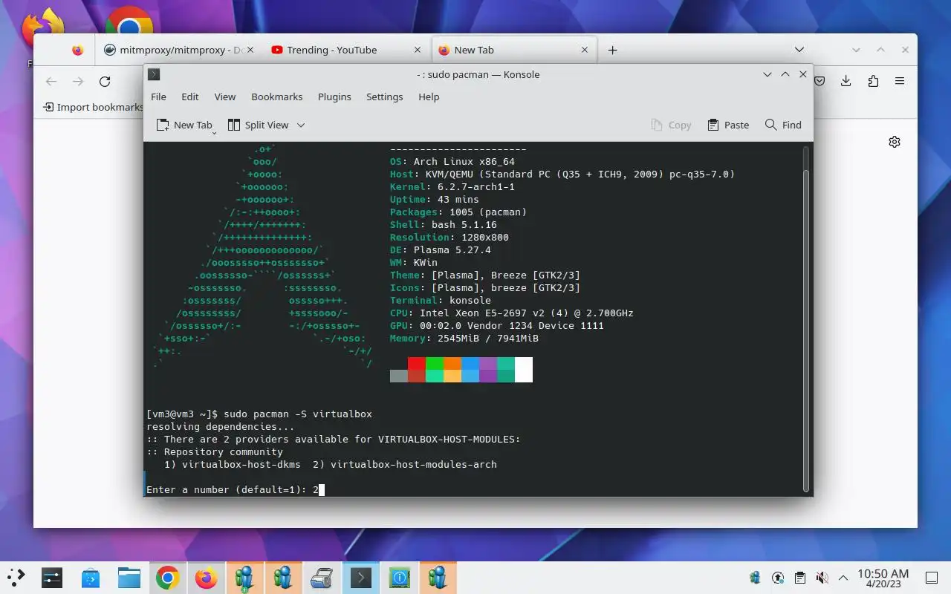Click the printer icon in the taskbar
The image size is (951, 594).
point(322,578)
